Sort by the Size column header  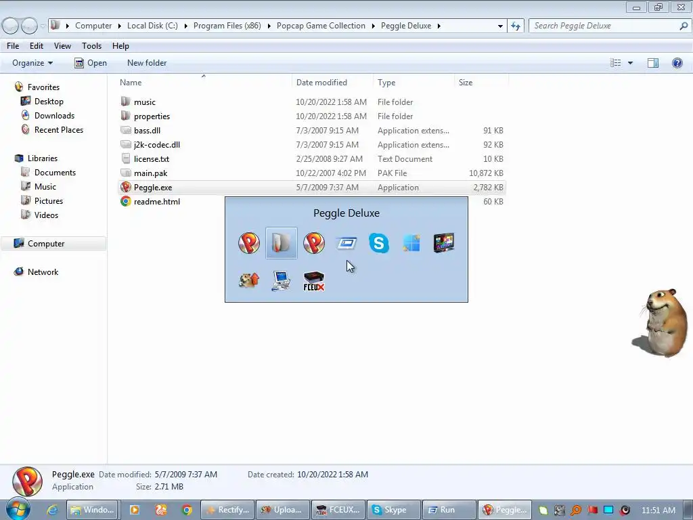coord(466,82)
